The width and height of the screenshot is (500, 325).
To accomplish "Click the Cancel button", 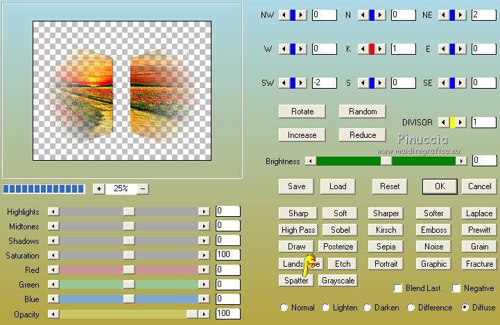I will tap(480, 186).
